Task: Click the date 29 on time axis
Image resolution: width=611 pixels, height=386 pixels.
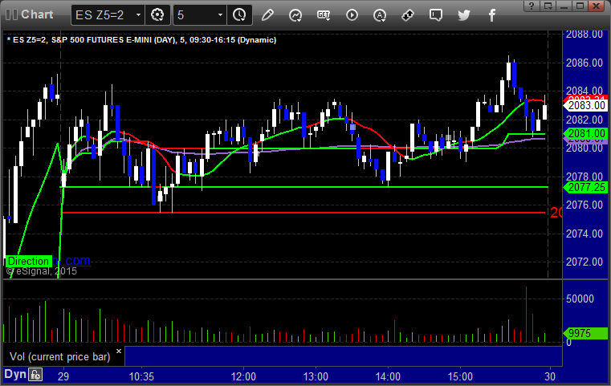Action: pyautogui.click(x=63, y=376)
